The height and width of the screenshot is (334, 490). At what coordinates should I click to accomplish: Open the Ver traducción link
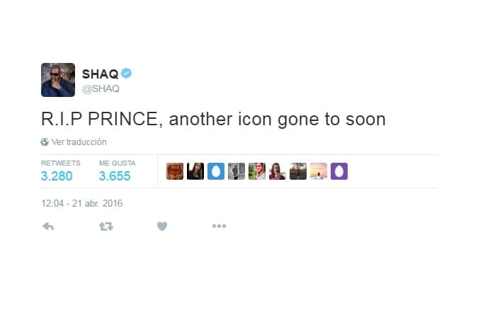click(79, 142)
